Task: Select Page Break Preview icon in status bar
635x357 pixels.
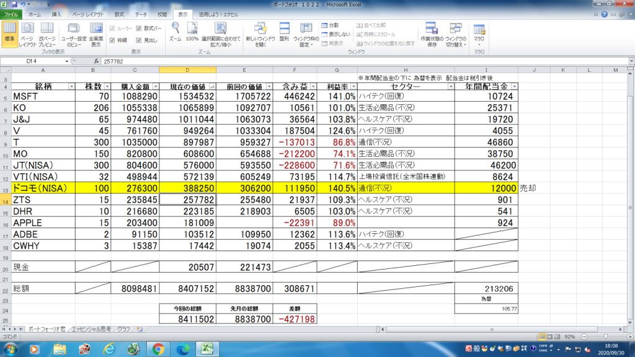Action: (x=557, y=337)
